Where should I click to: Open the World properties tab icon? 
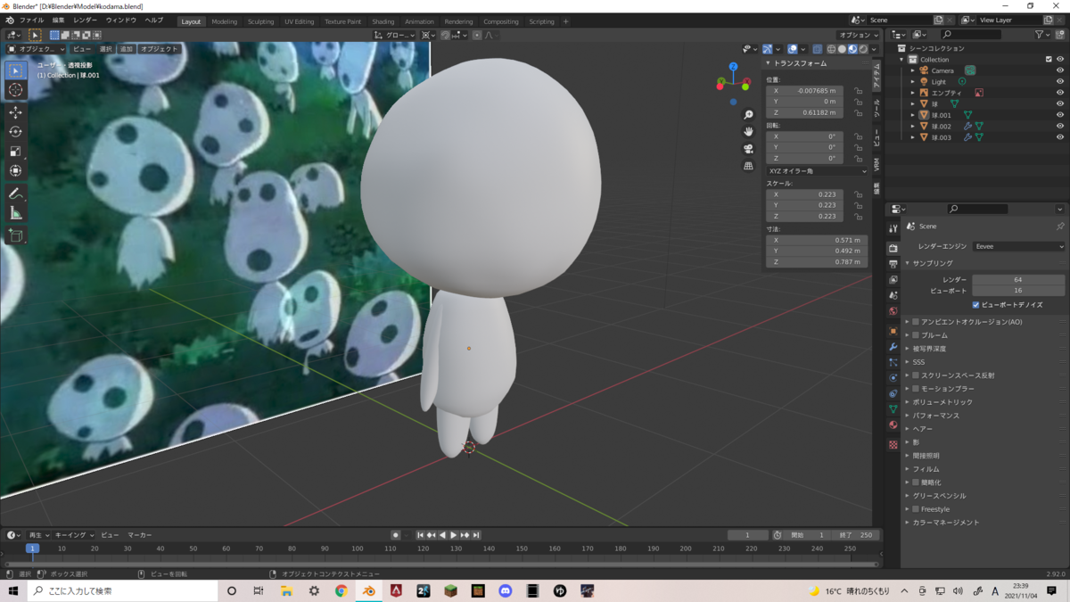(893, 311)
